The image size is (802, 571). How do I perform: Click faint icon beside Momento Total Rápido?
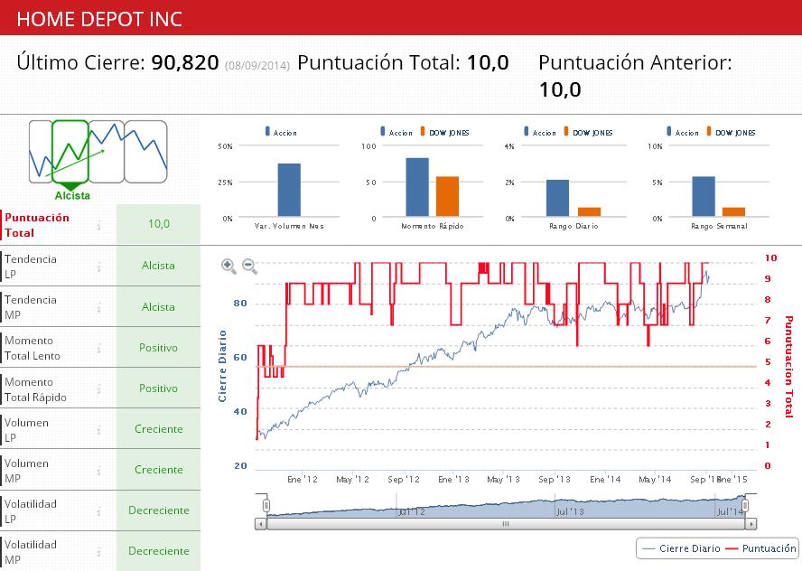point(98,389)
